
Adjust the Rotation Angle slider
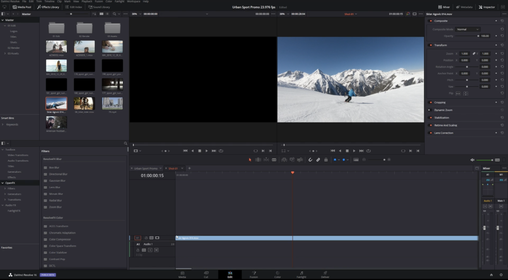pyautogui.click(x=467, y=67)
